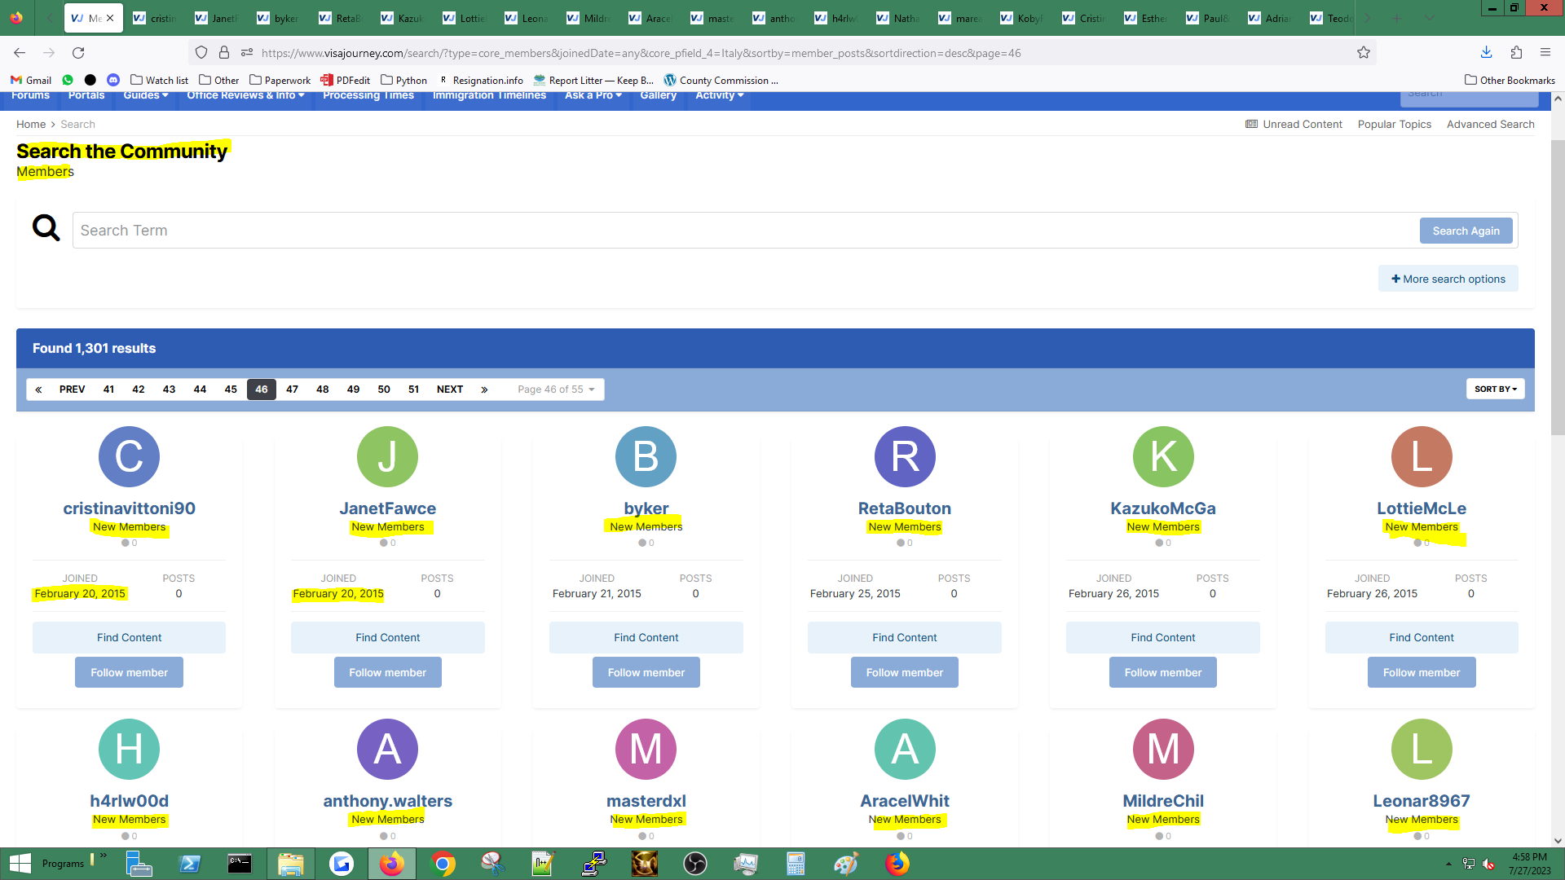Click the Search Again button
Image resolution: width=1565 pixels, height=880 pixels.
tap(1466, 231)
